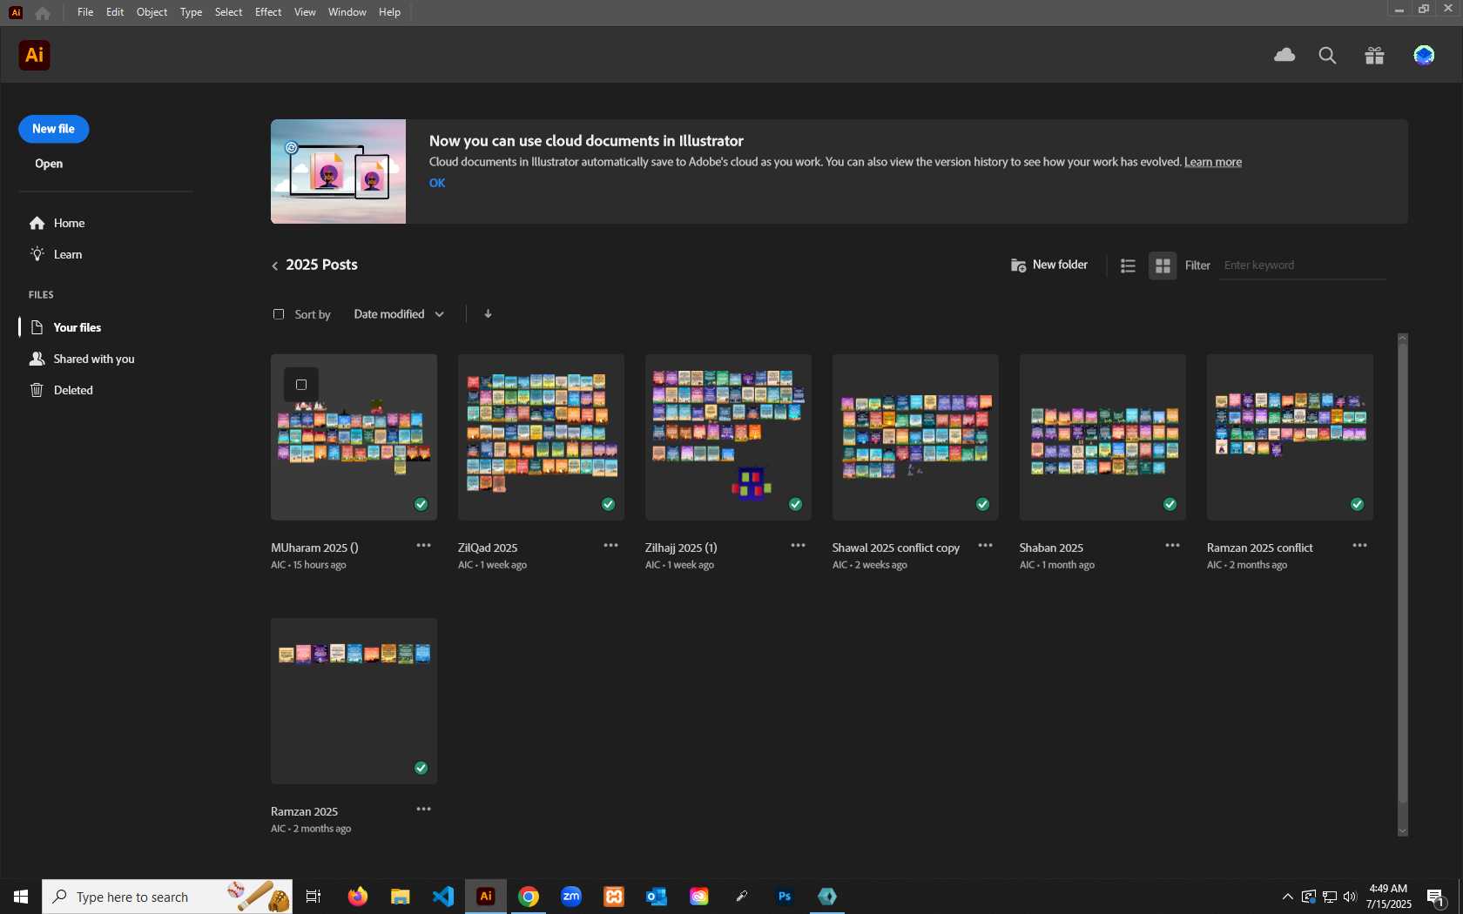
Task: Open the Windows Start menu
Action: (21, 897)
